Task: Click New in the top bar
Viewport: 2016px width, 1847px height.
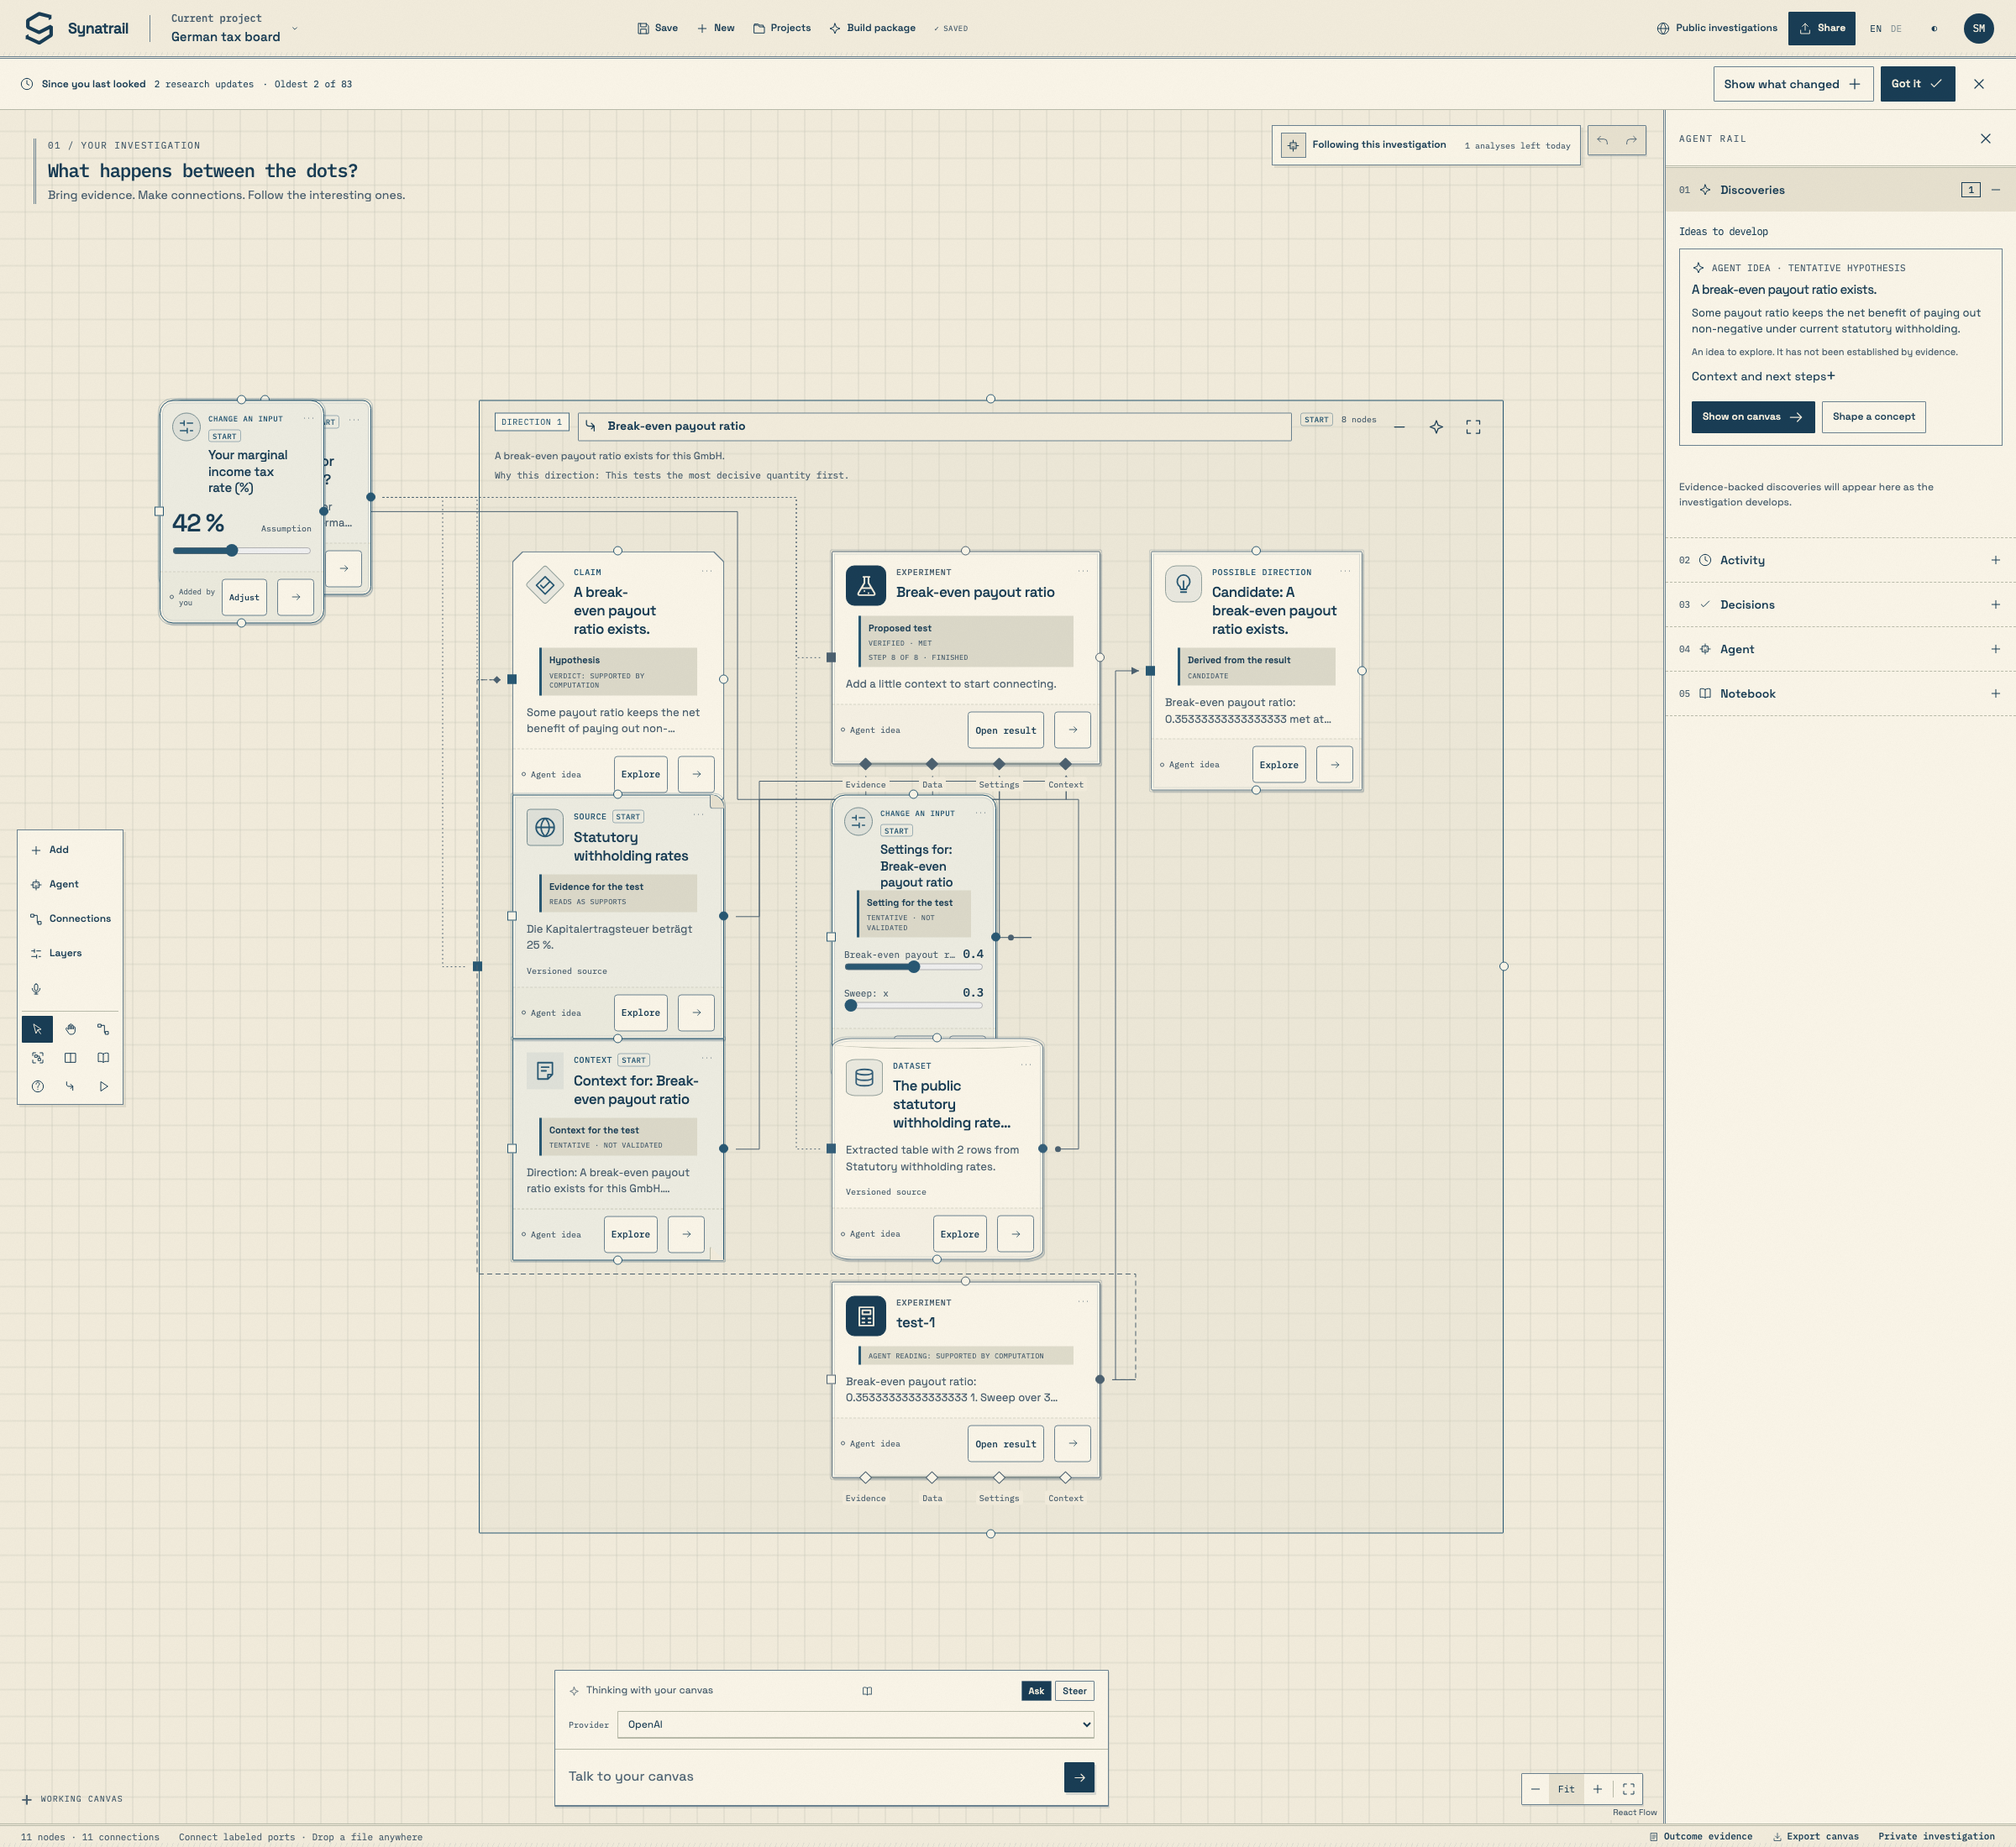Action: coord(716,28)
